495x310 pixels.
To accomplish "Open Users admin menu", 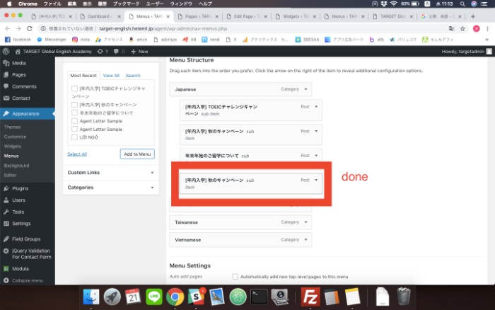I will point(19,200).
